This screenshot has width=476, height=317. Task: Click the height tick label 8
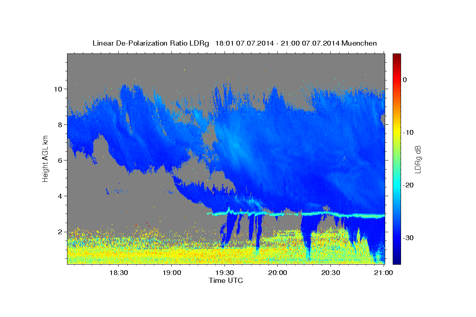point(61,124)
